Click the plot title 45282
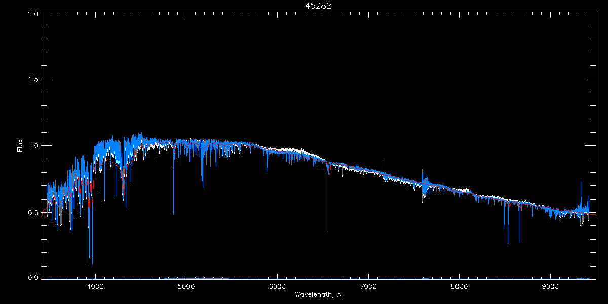This screenshot has height=304, width=608. [318, 6]
